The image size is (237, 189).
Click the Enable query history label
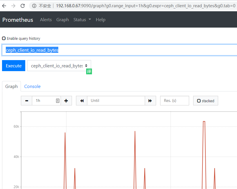pyautogui.click(x=23, y=38)
